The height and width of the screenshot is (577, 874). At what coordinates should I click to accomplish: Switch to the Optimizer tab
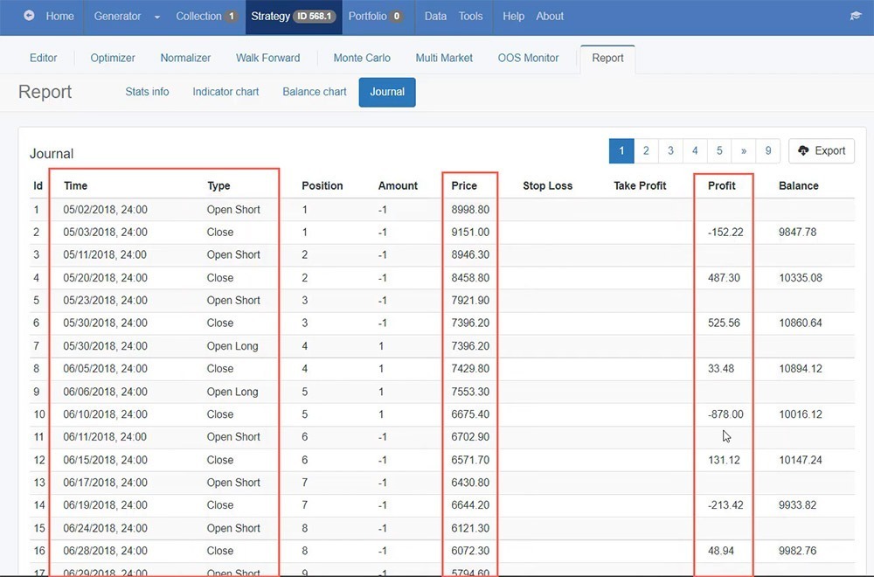[113, 58]
